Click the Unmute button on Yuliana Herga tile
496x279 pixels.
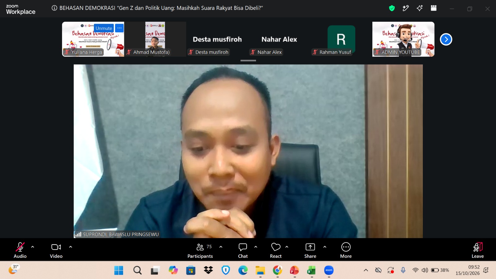click(x=104, y=28)
